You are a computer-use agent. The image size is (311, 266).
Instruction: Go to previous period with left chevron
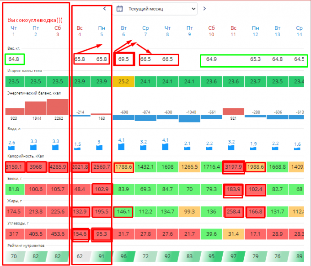[x=104, y=8]
